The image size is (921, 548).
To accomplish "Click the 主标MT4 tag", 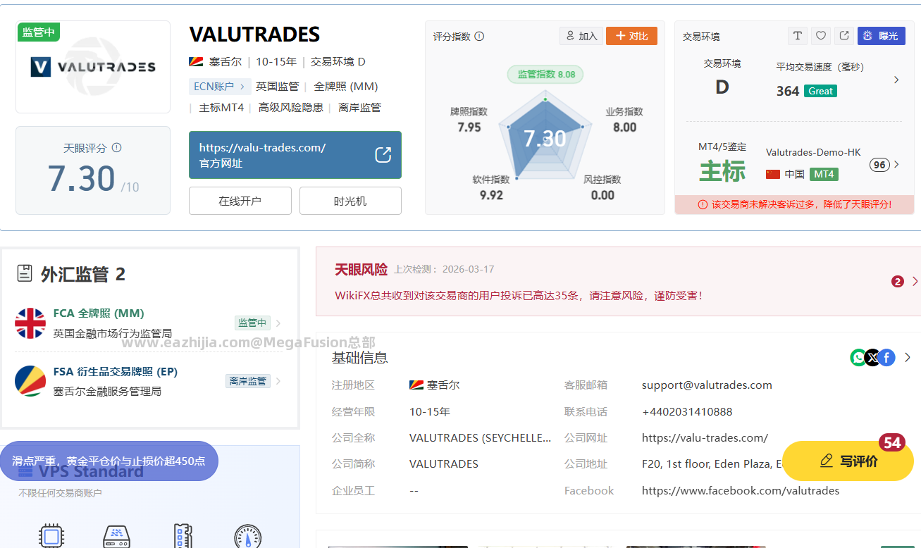I will 221,108.
